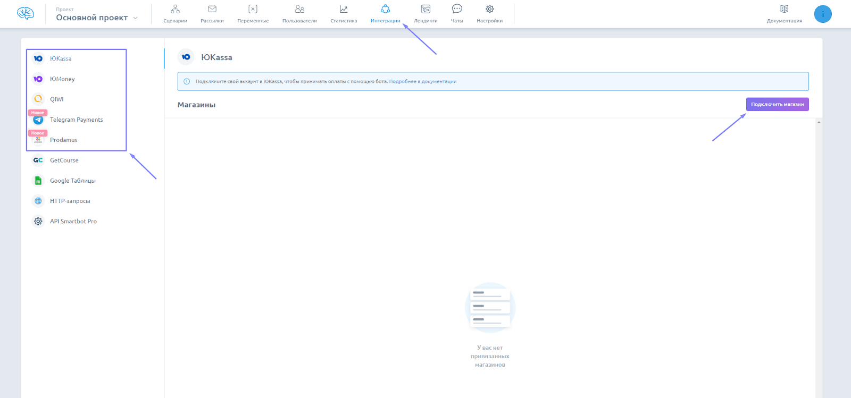This screenshot has width=851, height=398.
Task: Select API Smartbot Pro label
Action: [73, 221]
